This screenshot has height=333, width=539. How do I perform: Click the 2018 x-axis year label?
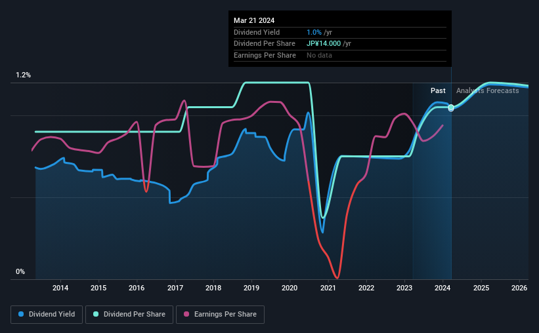(213, 288)
